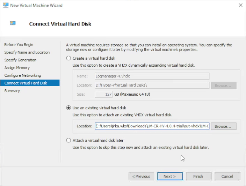Click the virtual machine icon in the header
Viewport: 246px width, 186px height.
click(x=13, y=24)
